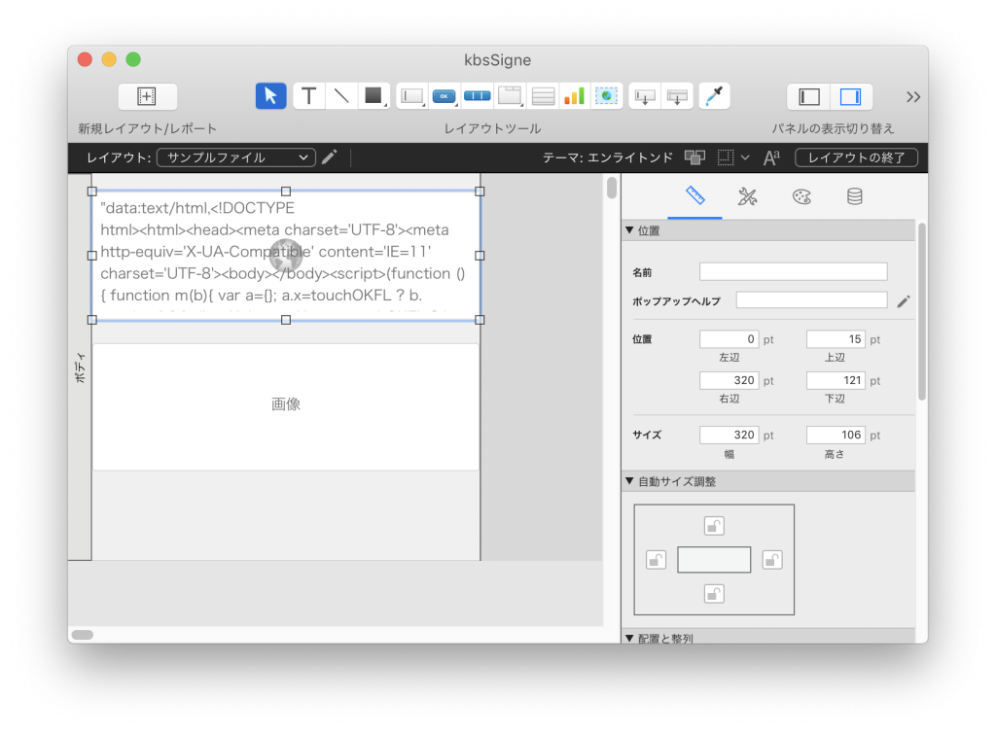Select the Format Painter tool

coord(714,96)
